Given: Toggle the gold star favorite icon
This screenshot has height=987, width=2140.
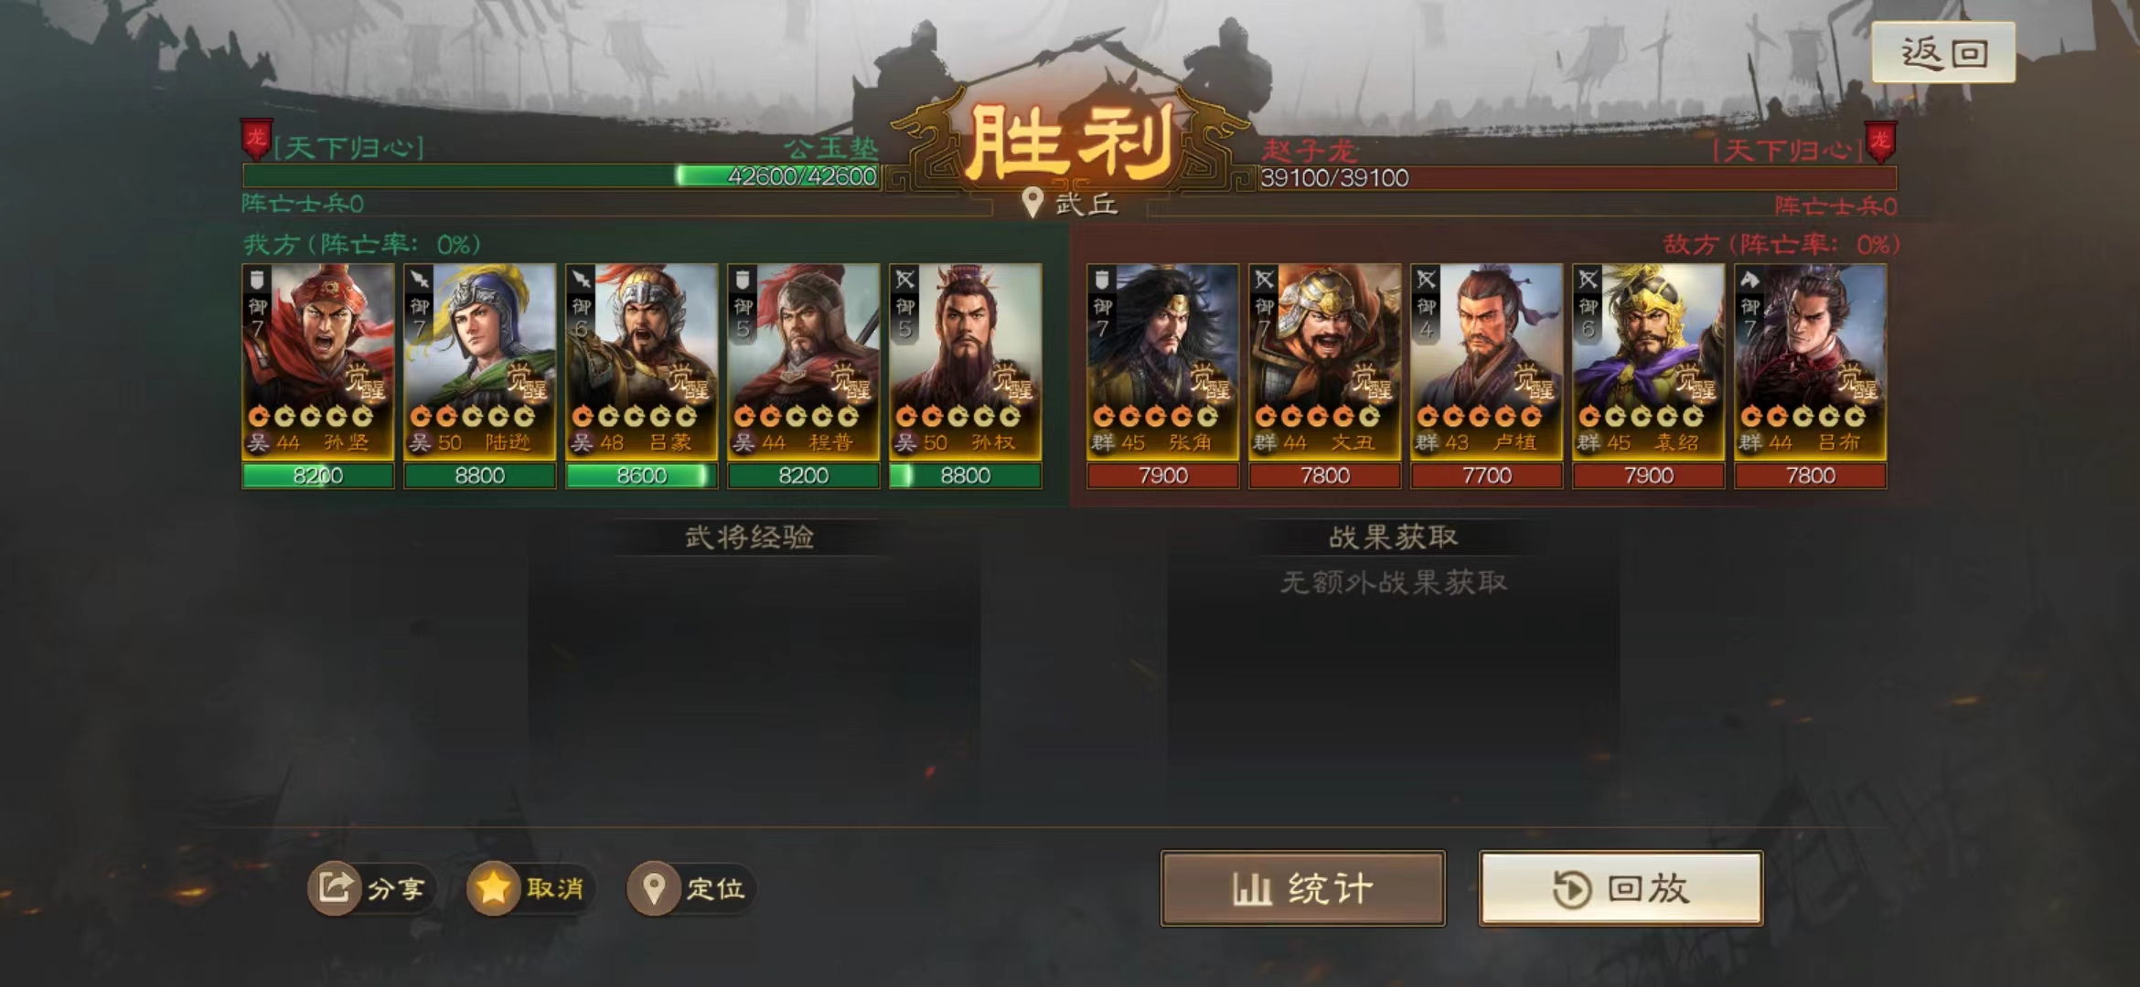Looking at the screenshot, I should (493, 887).
